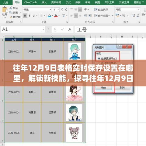Switch to the 页面布局 tab
The image size is (146, 146).
point(56,2)
